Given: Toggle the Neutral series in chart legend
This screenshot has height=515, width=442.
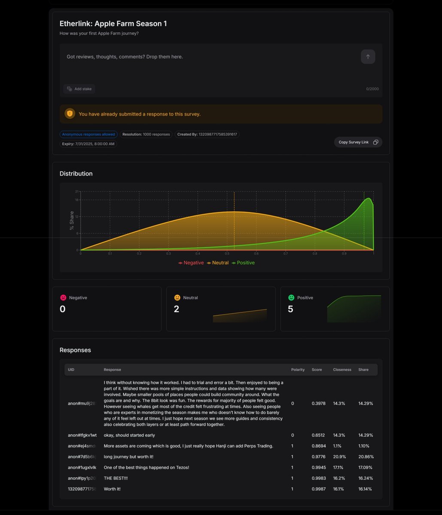Looking at the screenshot, I should pos(218,263).
